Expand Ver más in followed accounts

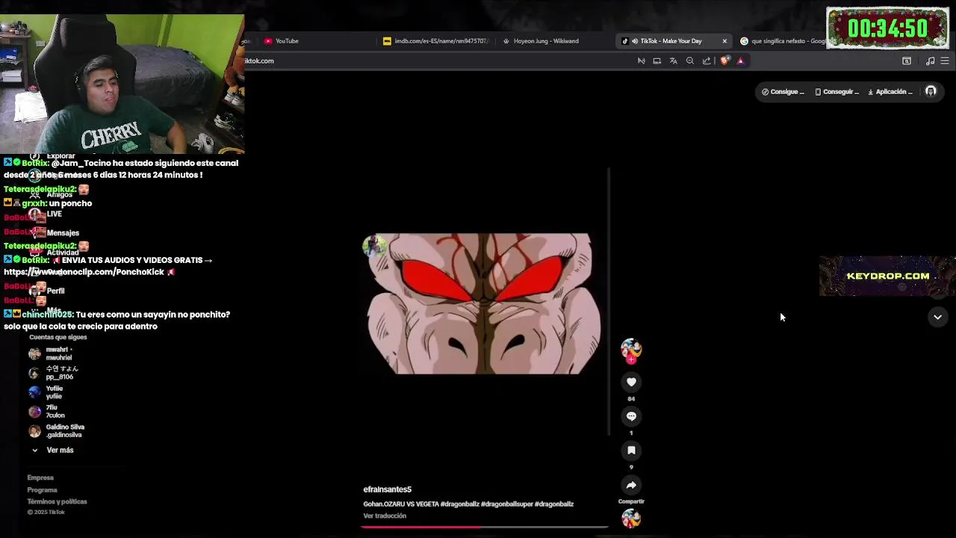point(60,450)
